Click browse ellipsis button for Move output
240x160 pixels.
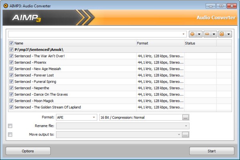(x=185, y=135)
